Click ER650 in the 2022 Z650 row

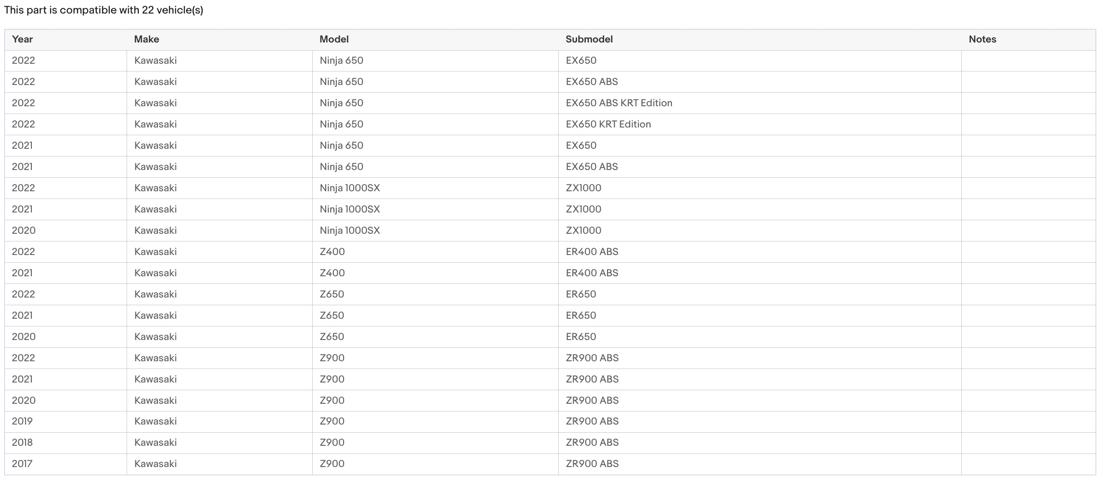[581, 294]
